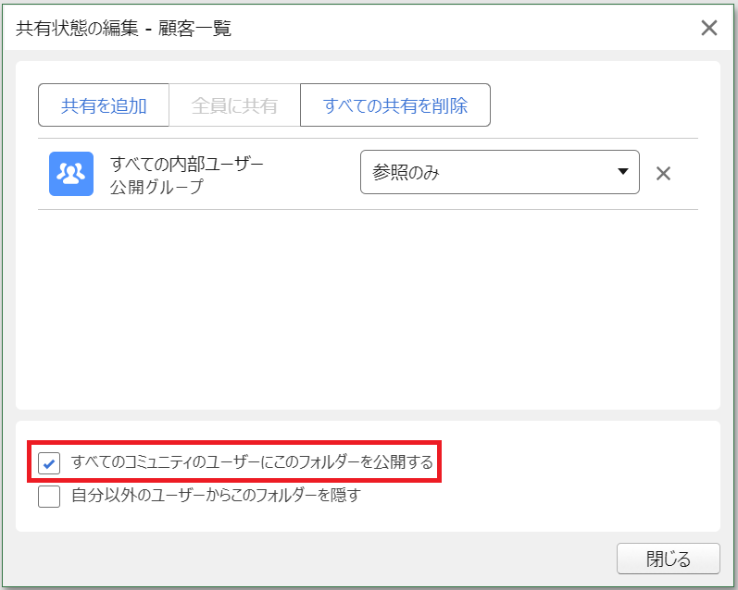Click the 公開グループ label
738x590 pixels.
pos(156,187)
